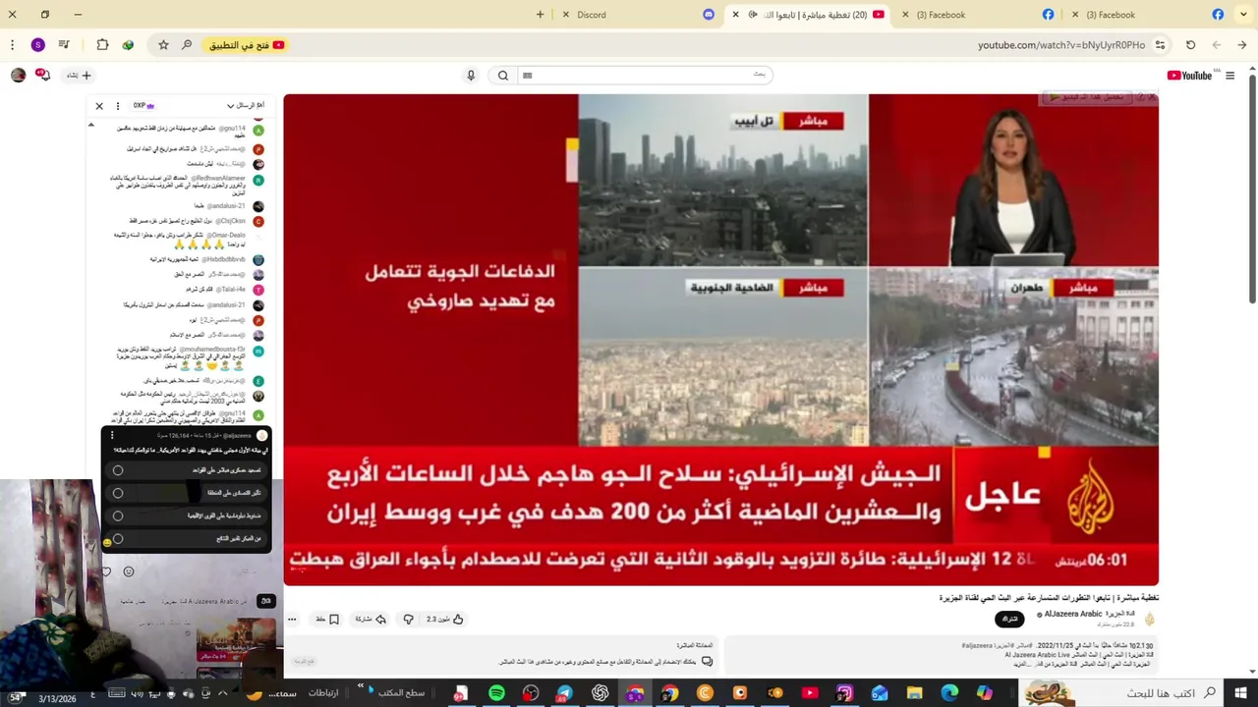Click the YouTube URL address bar
1258x707 pixels.
1061,45
